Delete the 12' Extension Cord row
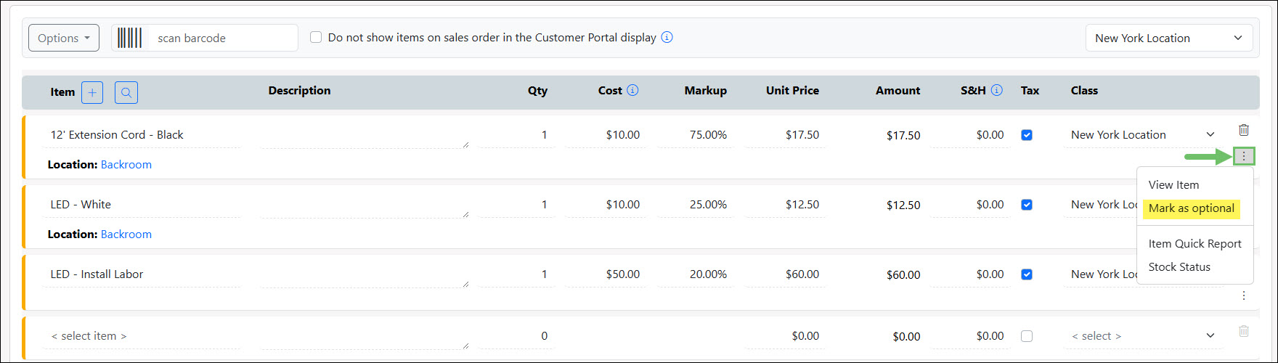Image resolution: width=1278 pixels, height=363 pixels. 1244,130
